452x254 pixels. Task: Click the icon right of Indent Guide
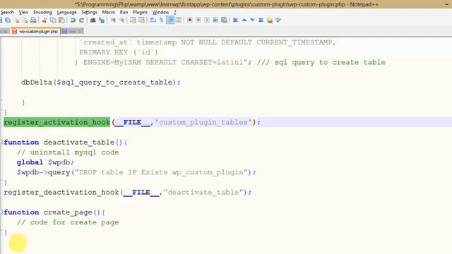(179, 20)
